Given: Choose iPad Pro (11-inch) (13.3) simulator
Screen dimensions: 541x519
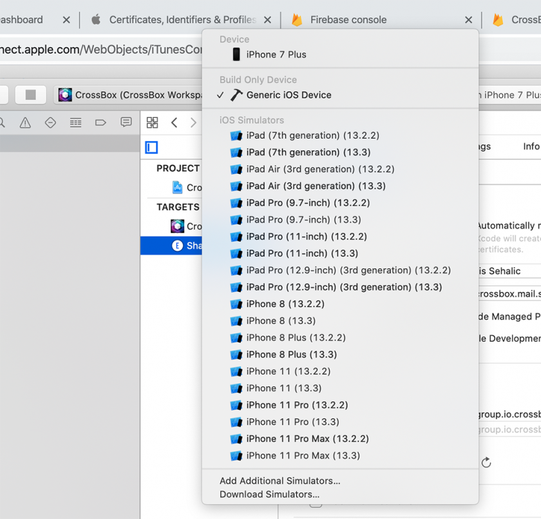Looking at the screenshot, I should (340, 253).
